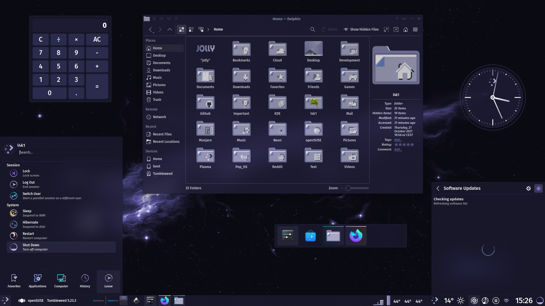
Task: Add a comment via Comment Add link
Action: click(398, 150)
